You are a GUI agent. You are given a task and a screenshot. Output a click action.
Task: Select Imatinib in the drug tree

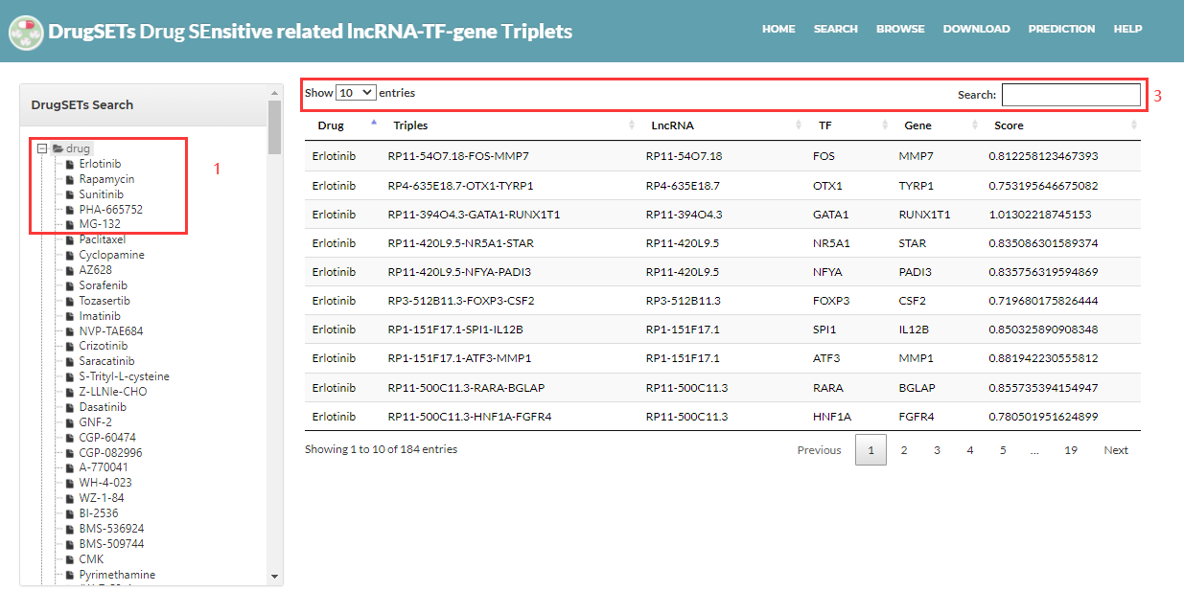100,316
